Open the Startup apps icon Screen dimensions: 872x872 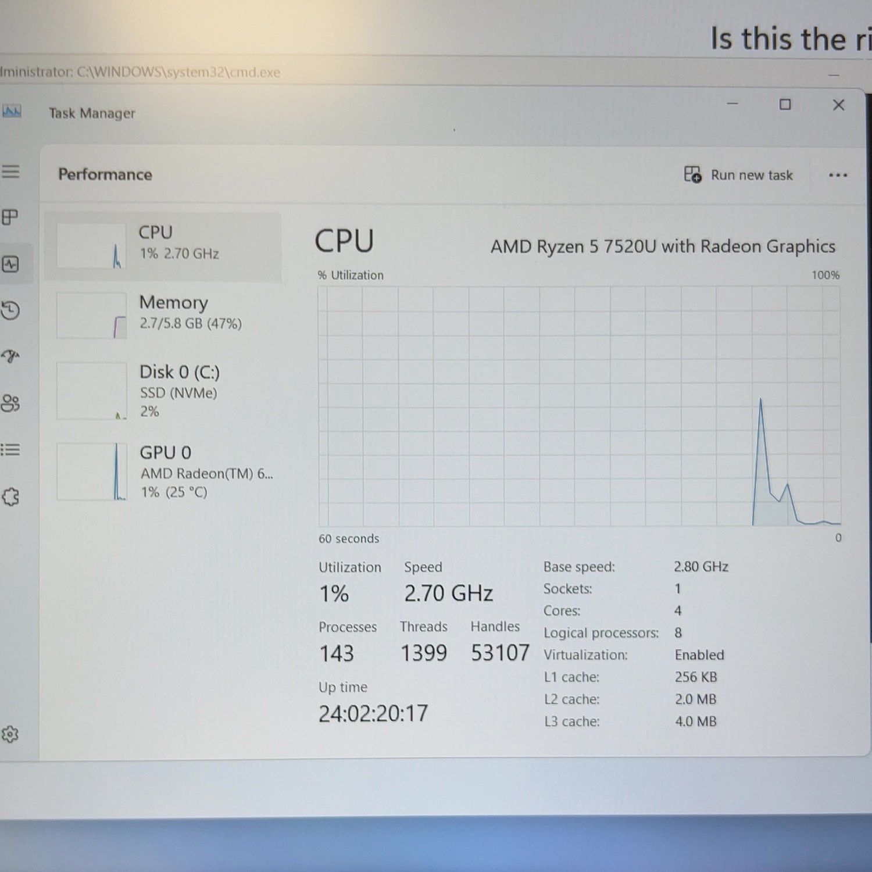(10, 356)
